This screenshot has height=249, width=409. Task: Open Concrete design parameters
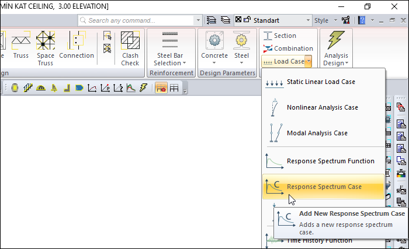(x=214, y=48)
